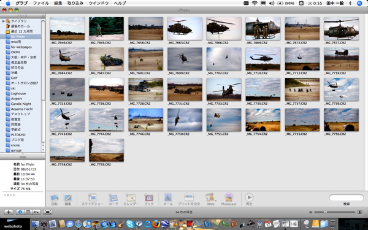Click the small thumbnail size icon
Screen dimensions: 368x230
pyautogui.click(x=311, y=212)
